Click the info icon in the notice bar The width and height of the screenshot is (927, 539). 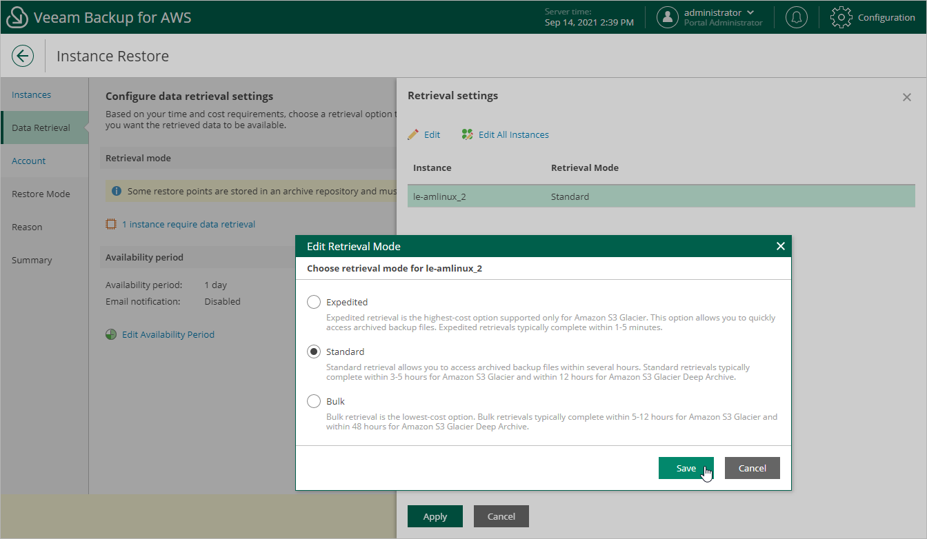[x=117, y=191]
